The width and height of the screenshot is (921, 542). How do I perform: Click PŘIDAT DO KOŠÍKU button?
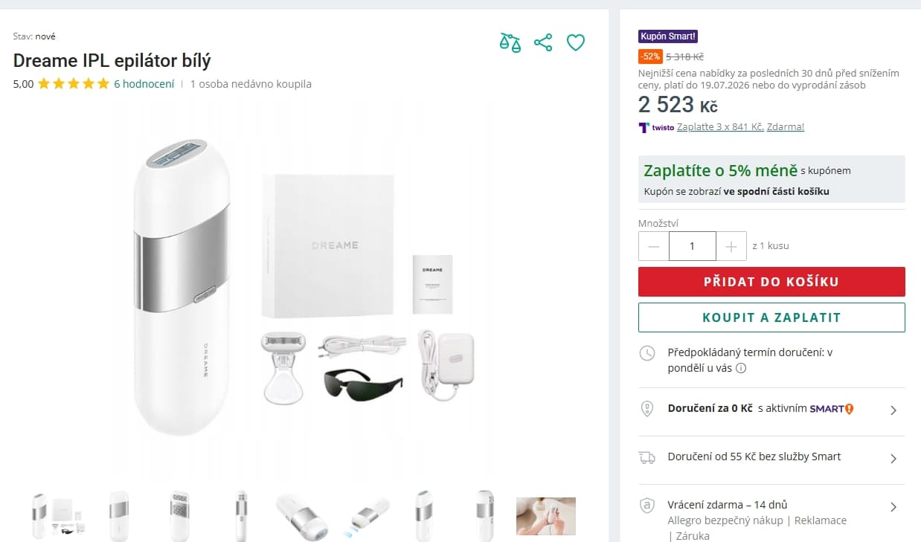click(771, 282)
